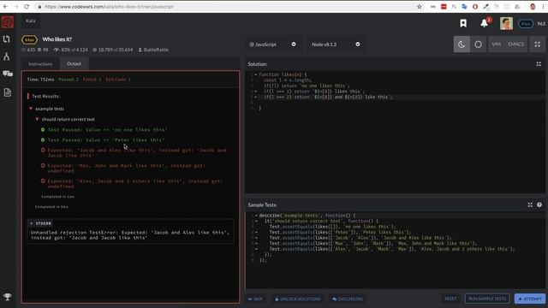This screenshot has width=548, height=308.
Task: Open the Kumite fork sidebar icon
Action: pyautogui.click(x=7, y=56)
